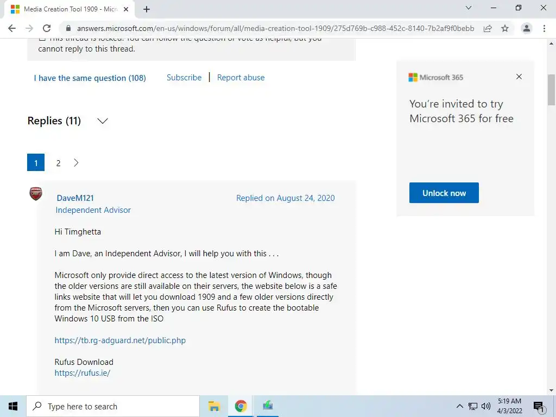556x417 pixels.
Task: Go to next replies page arrow
Action: (x=76, y=163)
